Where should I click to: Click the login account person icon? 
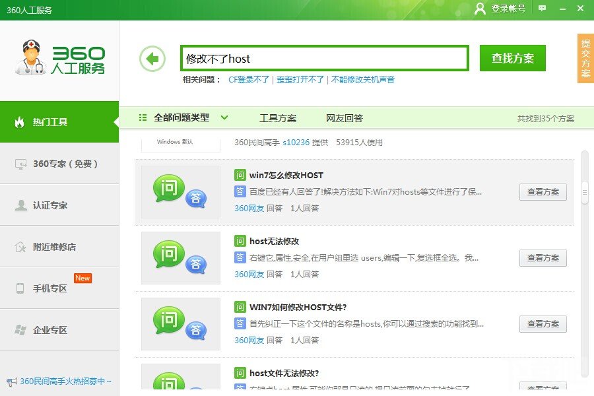[480, 9]
